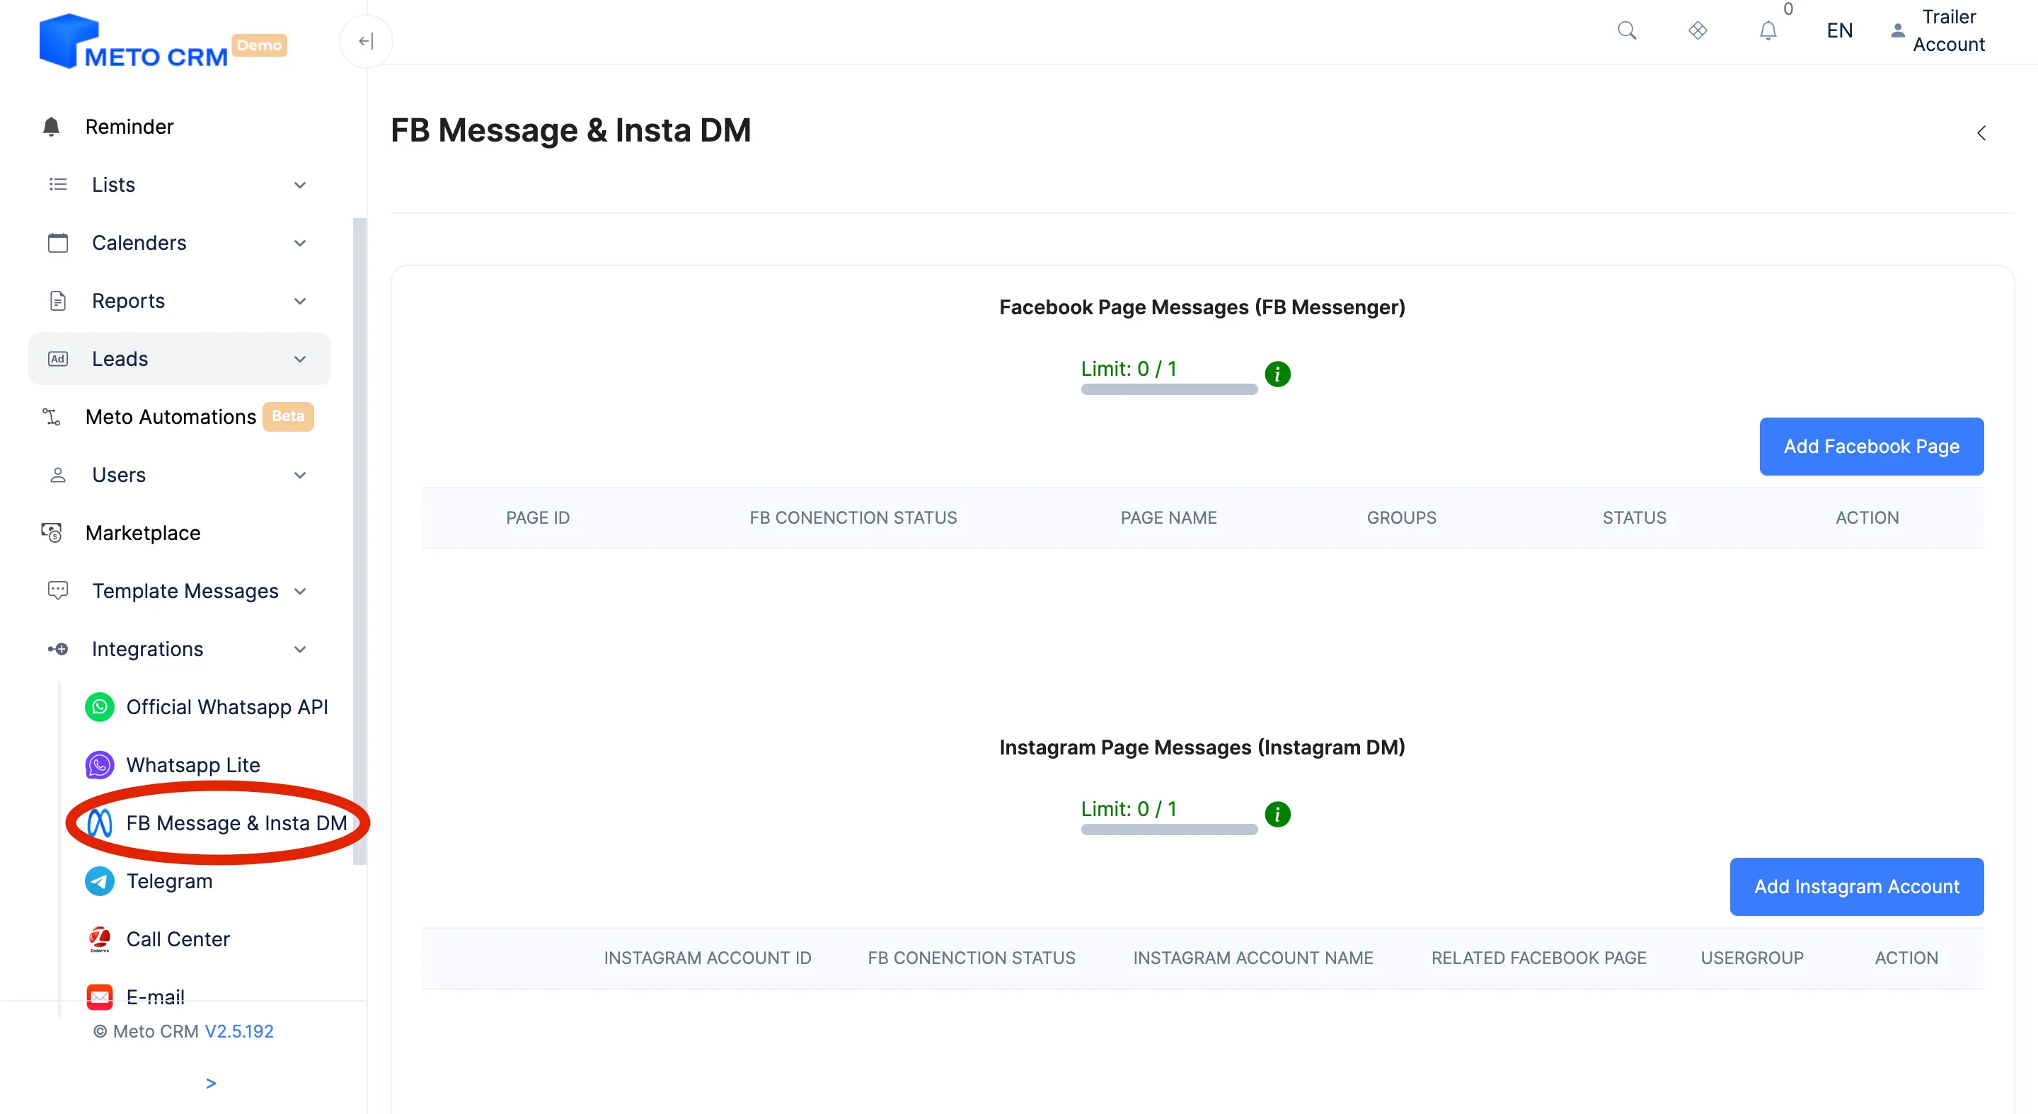Click Add Instagram Account button

point(1856,886)
